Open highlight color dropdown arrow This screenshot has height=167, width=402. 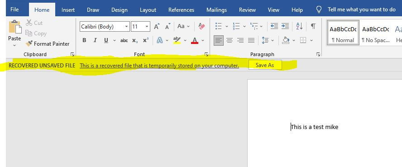point(185,40)
